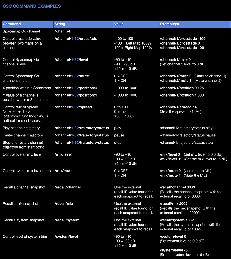Select the Spacemap Go channel command cell
This screenshot has height=259, width=231.
click(x=21, y=31)
